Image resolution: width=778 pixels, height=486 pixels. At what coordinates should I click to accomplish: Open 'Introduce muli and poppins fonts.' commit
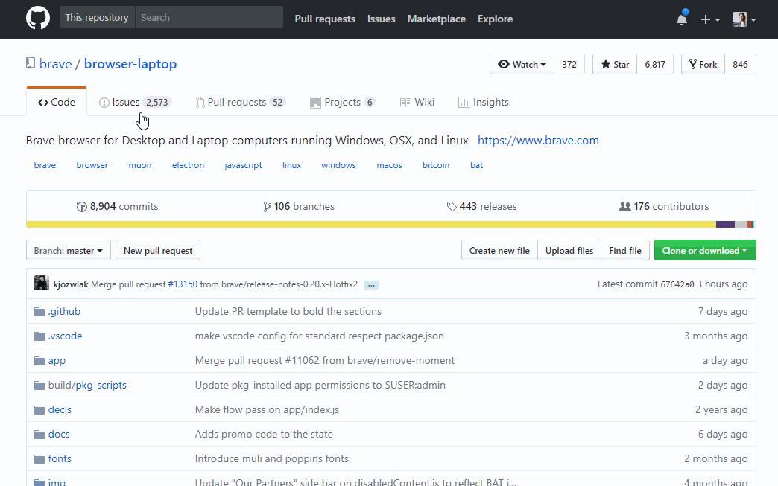point(273,458)
